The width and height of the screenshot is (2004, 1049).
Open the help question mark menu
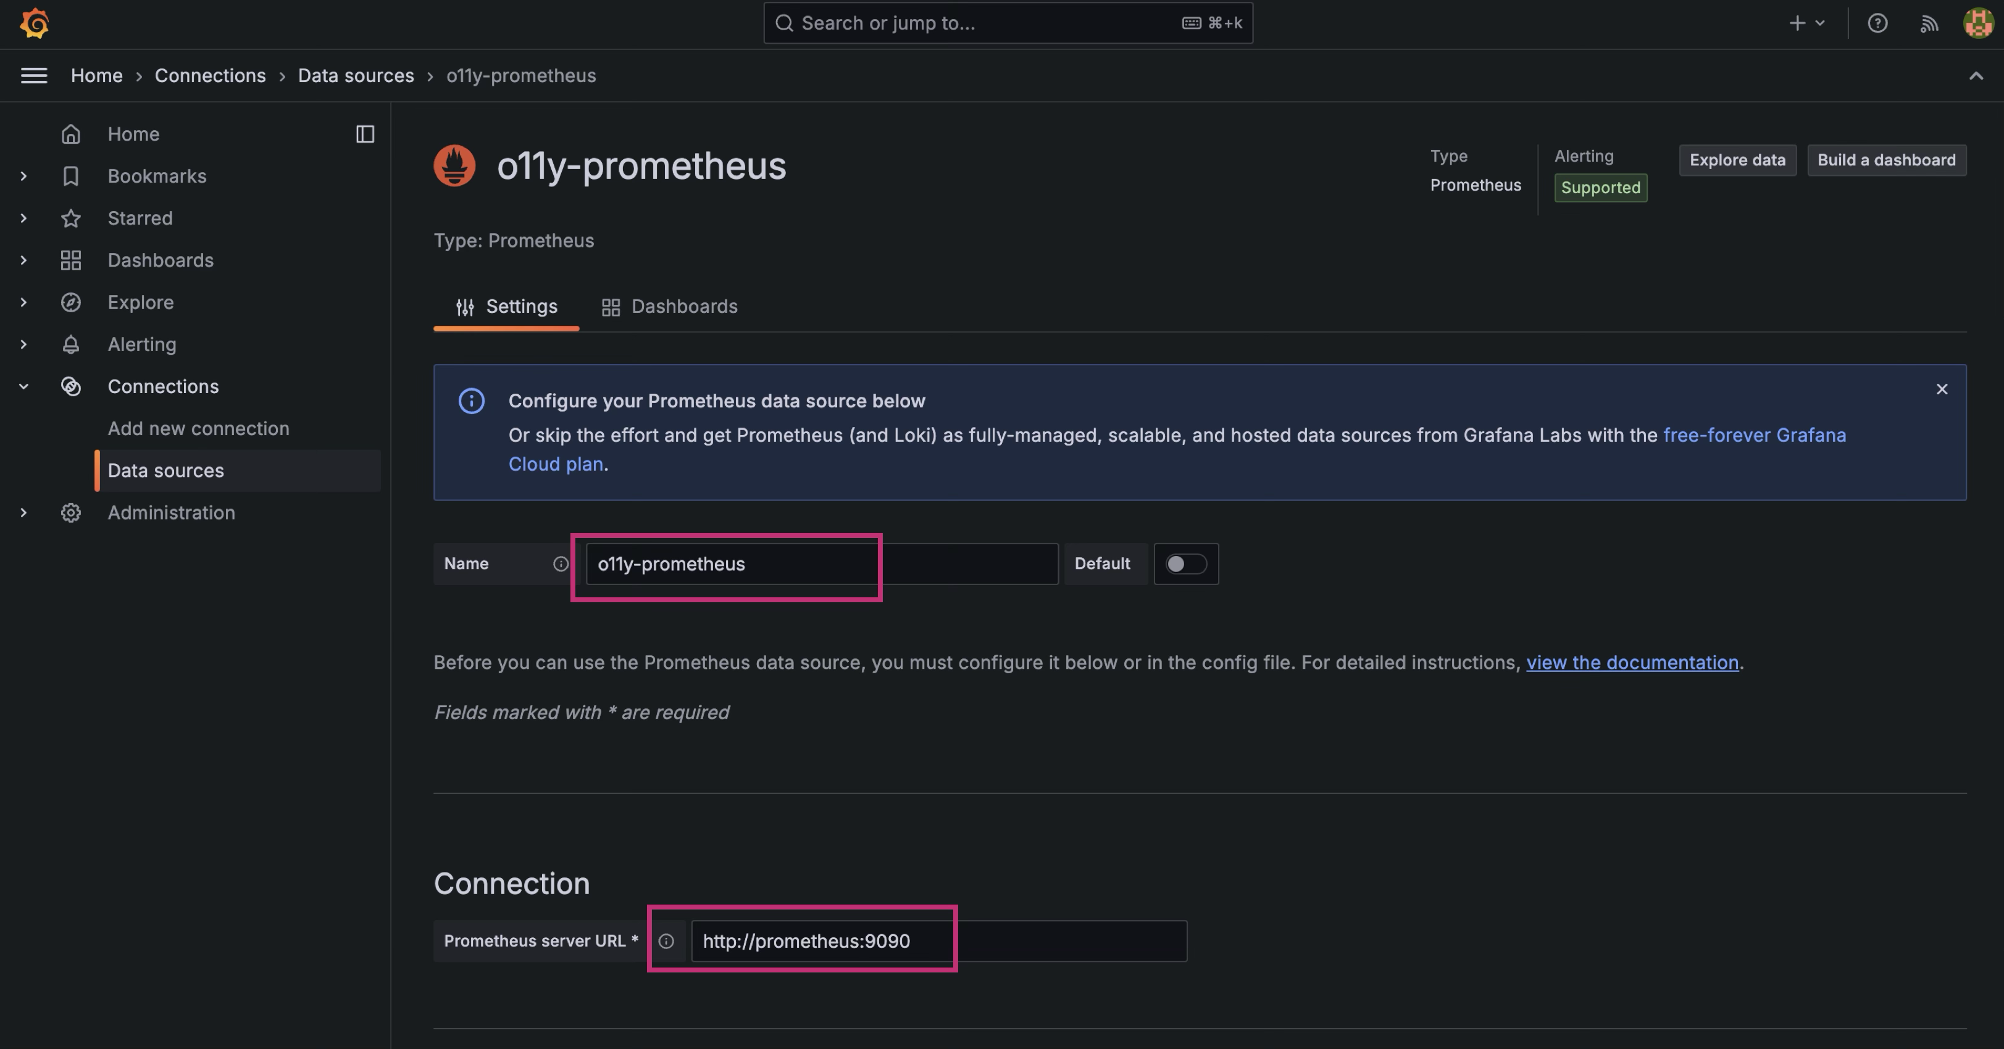coord(1877,23)
